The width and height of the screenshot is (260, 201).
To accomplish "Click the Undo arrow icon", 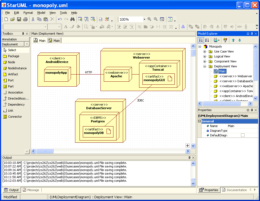I will click(x=60, y=19).
